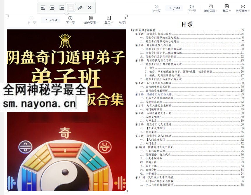Image resolution: width=251 pixels, height=195 pixels.
Task: Click contents entry 五行能量旺衰讲解
Action: coord(192,90)
